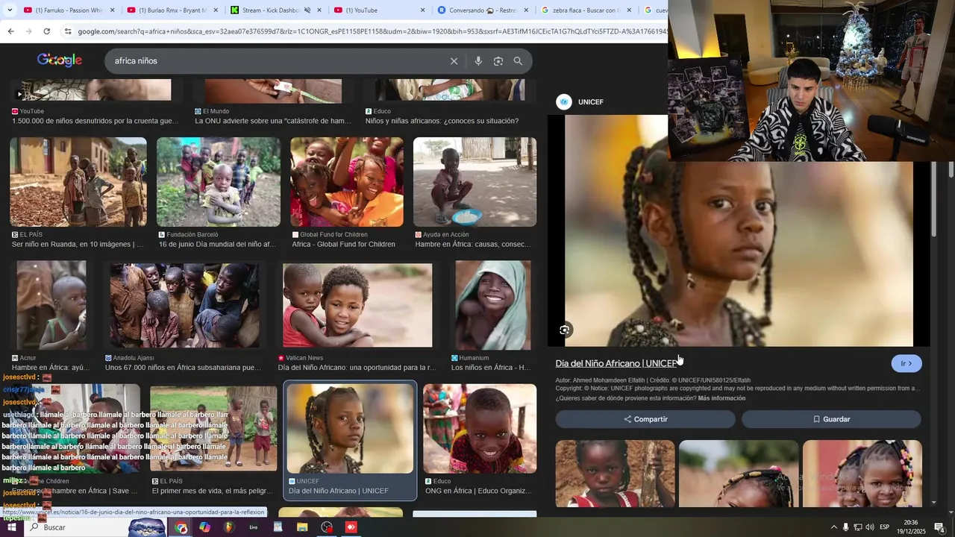Screen dimensions: 955x537
Task: Clear the search box with X
Action: click(454, 61)
